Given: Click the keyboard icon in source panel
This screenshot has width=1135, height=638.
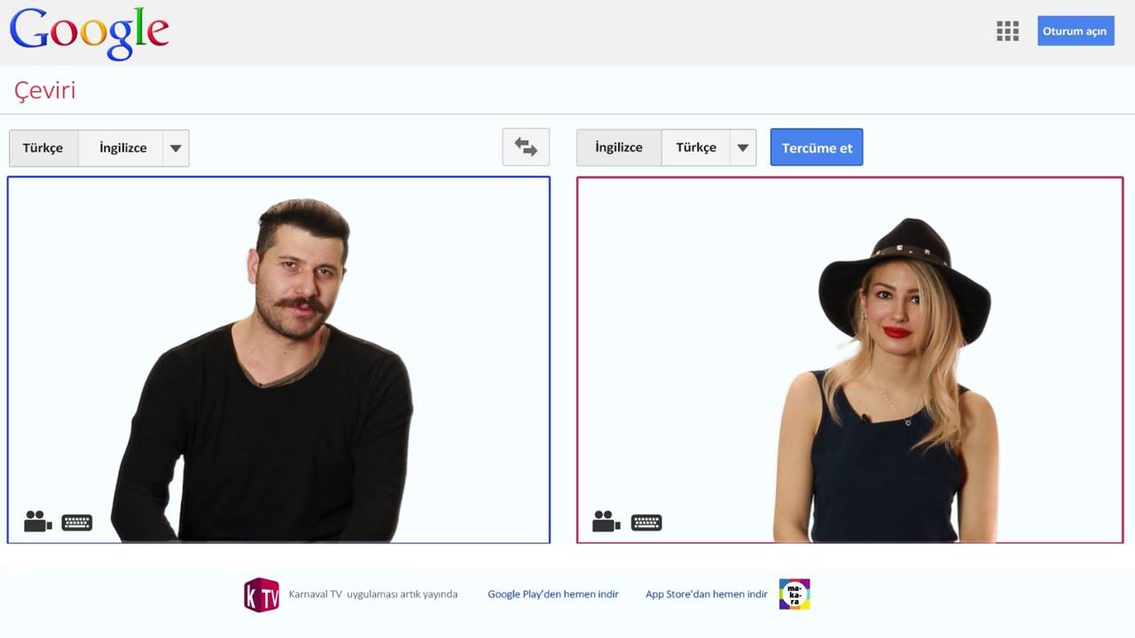Looking at the screenshot, I should pos(77,522).
